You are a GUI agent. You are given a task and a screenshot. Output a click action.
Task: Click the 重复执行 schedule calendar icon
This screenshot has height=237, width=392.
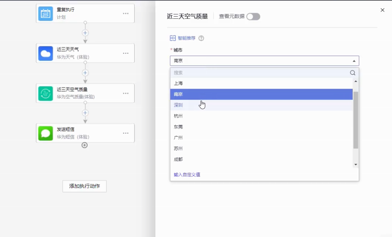(x=46, y=14)
